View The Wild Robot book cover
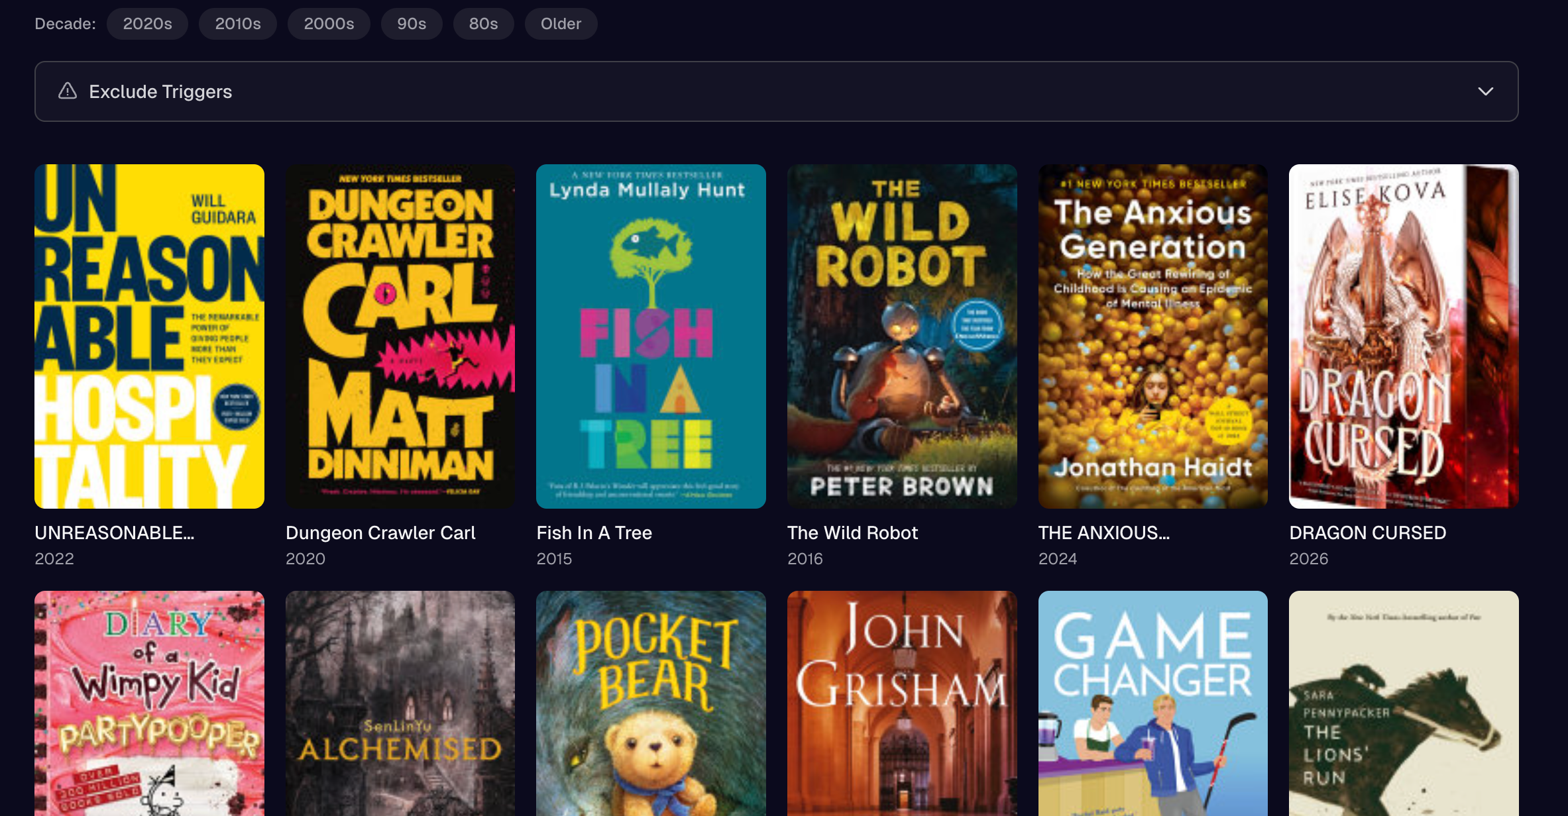The image size is (1568, 816). (x=902, y=336)
